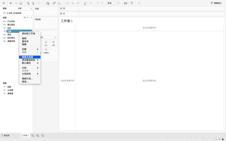Select the 指数 measure field
This screenshot has width=226, height=141.
pyautogui.click(x=9, y=87)
